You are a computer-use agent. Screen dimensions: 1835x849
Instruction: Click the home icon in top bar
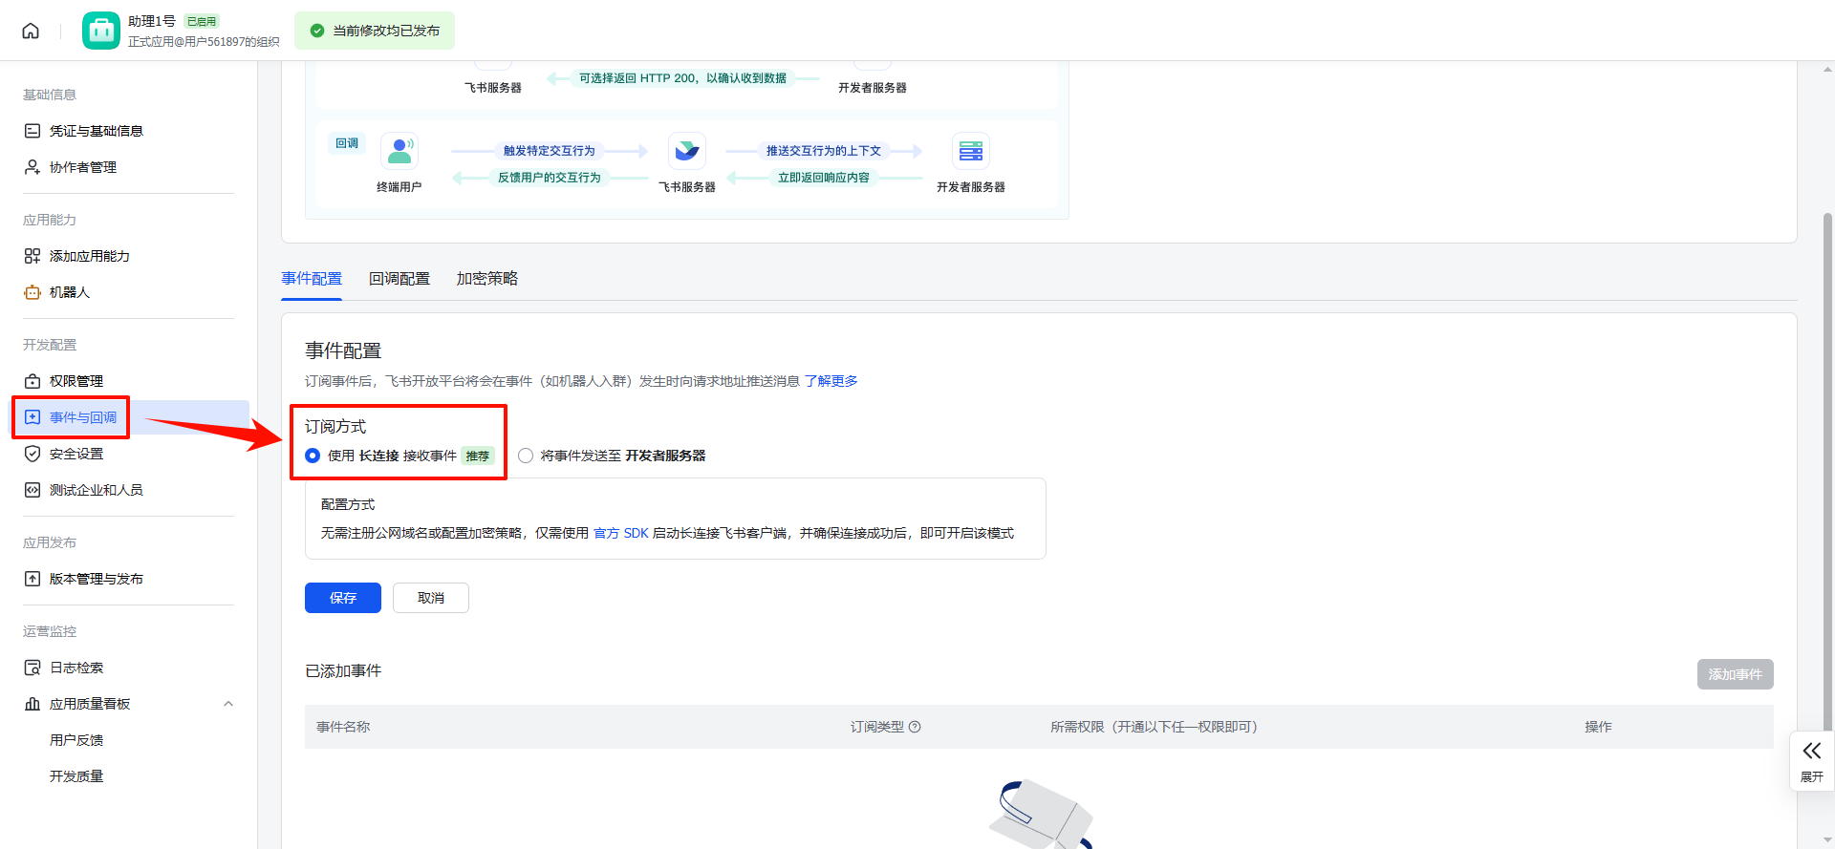tap(31, 31)
